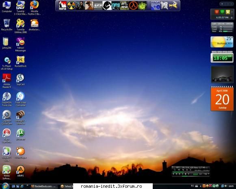Screen dimensions: 236x189
Task: Open the blue FROR icon in the dock
Action: [x=156, y=6]
